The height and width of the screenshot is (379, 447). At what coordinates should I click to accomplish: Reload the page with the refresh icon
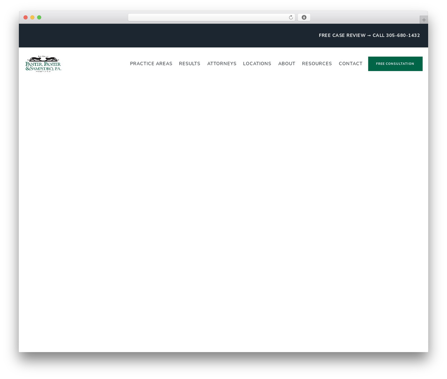(x=291, y=17)
